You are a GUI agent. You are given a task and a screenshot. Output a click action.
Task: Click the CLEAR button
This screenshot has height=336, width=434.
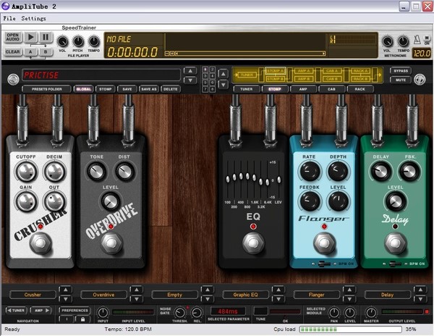[x=13, y=52]
